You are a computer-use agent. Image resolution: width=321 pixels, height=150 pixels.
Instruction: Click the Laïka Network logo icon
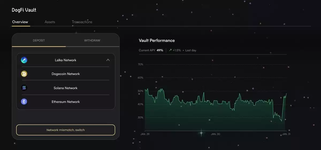coord(24,60)
